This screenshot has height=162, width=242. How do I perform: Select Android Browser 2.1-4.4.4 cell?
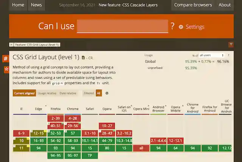pos(158,141)
